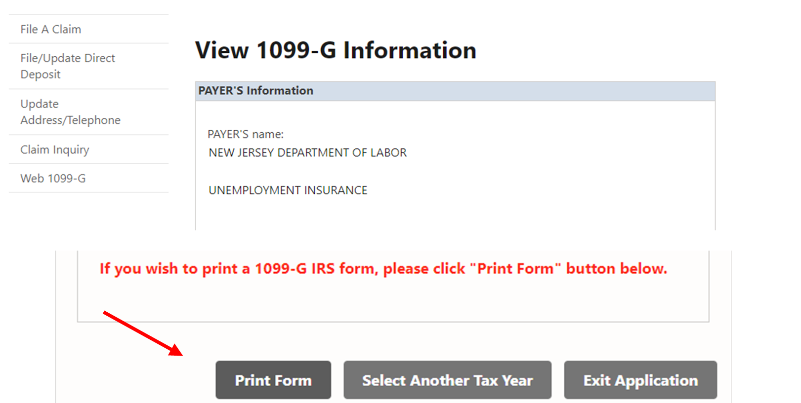The width and height of the screenshot is (801, 403).
Task: Open the File A Claim sidebar link
Action: coord(51,30)
